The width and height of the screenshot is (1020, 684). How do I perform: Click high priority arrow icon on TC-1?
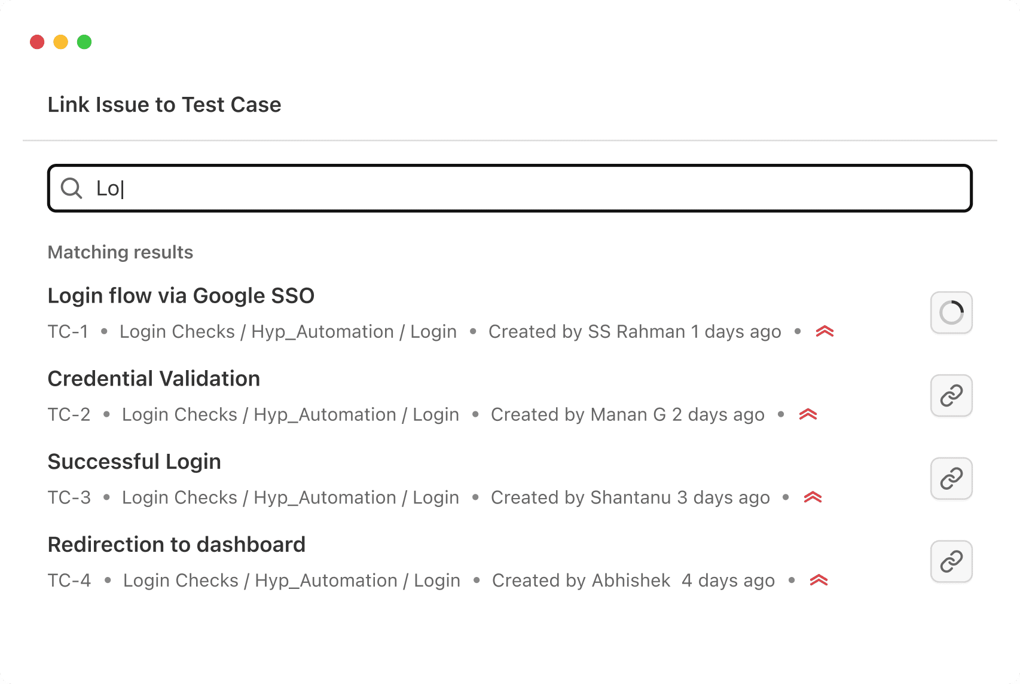pyautogui.click(x=824, y=331)
